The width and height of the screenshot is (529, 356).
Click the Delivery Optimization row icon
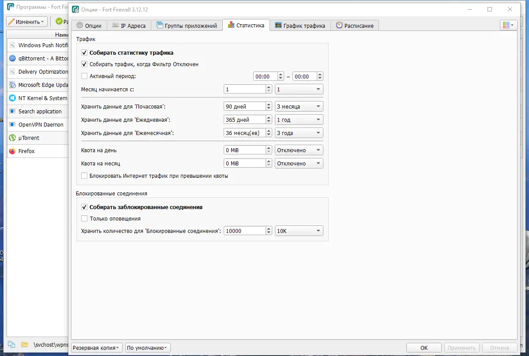12,71
